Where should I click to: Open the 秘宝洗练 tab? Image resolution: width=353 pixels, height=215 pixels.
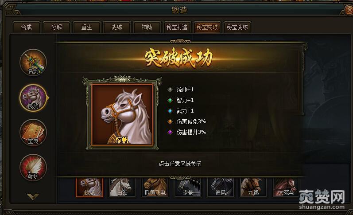tap(237, 27)
